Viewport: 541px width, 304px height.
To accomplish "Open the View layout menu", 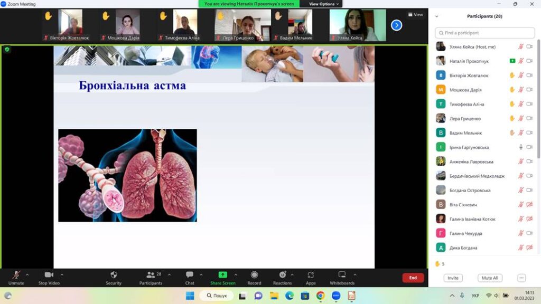I will (415, 15).
